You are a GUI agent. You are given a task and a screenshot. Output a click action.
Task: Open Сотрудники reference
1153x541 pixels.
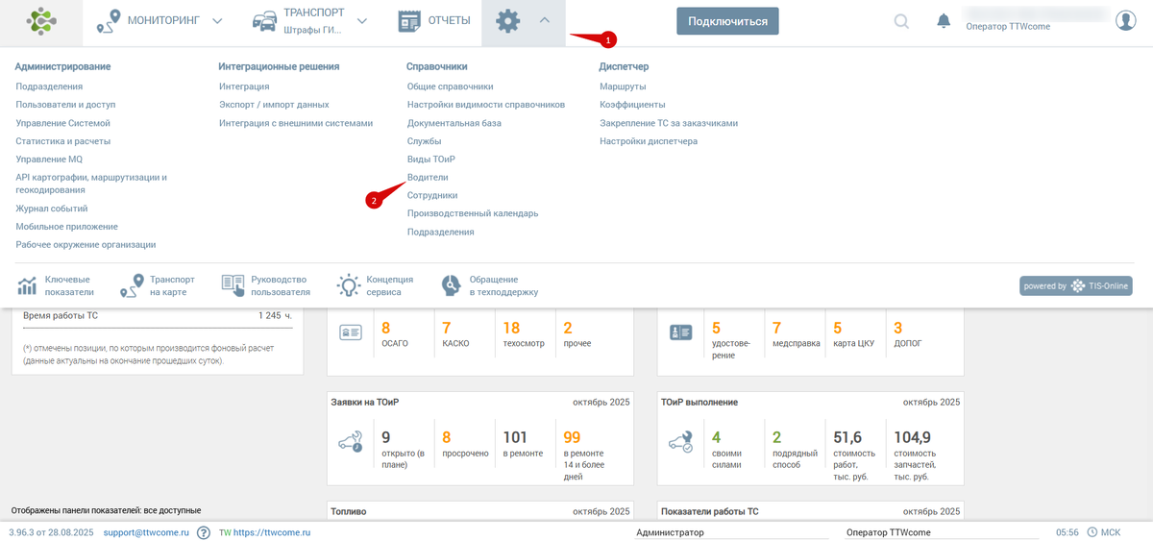[432, 196]
